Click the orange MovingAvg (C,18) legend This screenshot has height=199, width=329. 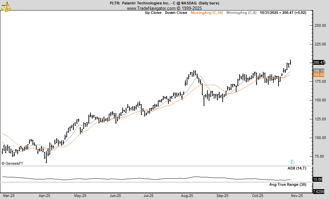click(207, 13)
